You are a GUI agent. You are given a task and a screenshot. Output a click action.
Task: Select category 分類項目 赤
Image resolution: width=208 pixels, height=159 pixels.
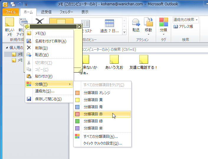[102, 114]
